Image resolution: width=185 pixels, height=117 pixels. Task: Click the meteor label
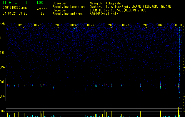[42, 9]
